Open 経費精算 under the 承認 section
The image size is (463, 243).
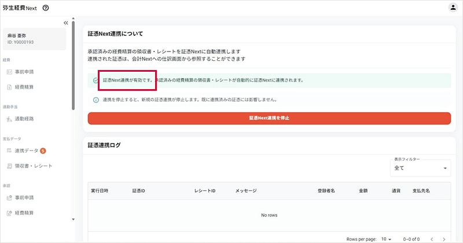24,213
